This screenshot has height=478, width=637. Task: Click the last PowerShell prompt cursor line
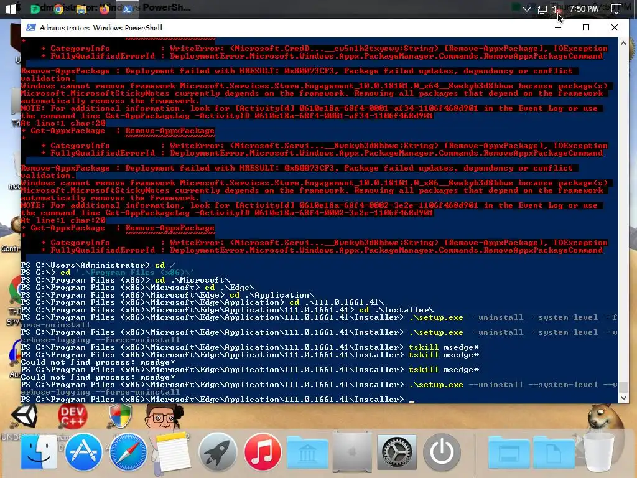point(217,400)
